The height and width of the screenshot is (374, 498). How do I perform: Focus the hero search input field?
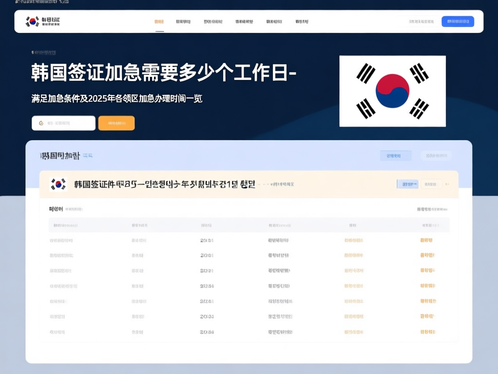pos(68,123)
